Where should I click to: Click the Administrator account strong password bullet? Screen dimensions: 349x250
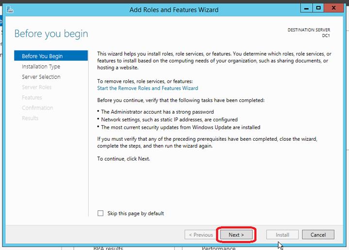(x=157, y=112)
